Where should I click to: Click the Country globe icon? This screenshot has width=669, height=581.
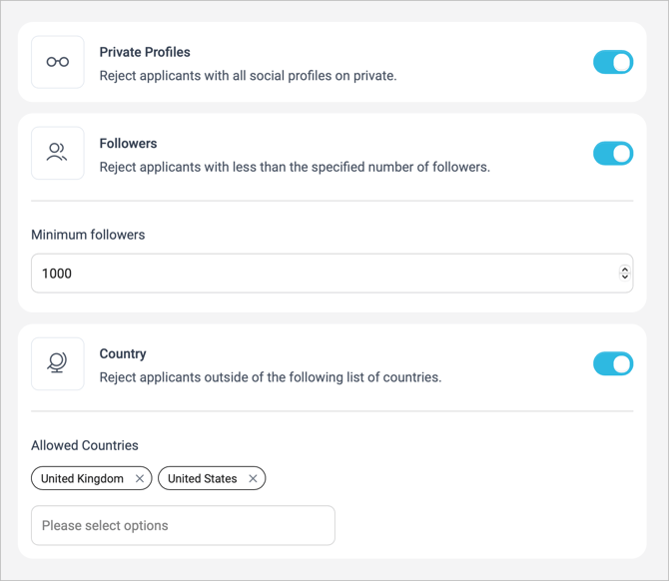(58, 363)
